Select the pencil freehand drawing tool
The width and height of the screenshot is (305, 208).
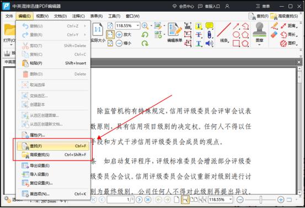[x=274, y=26]
